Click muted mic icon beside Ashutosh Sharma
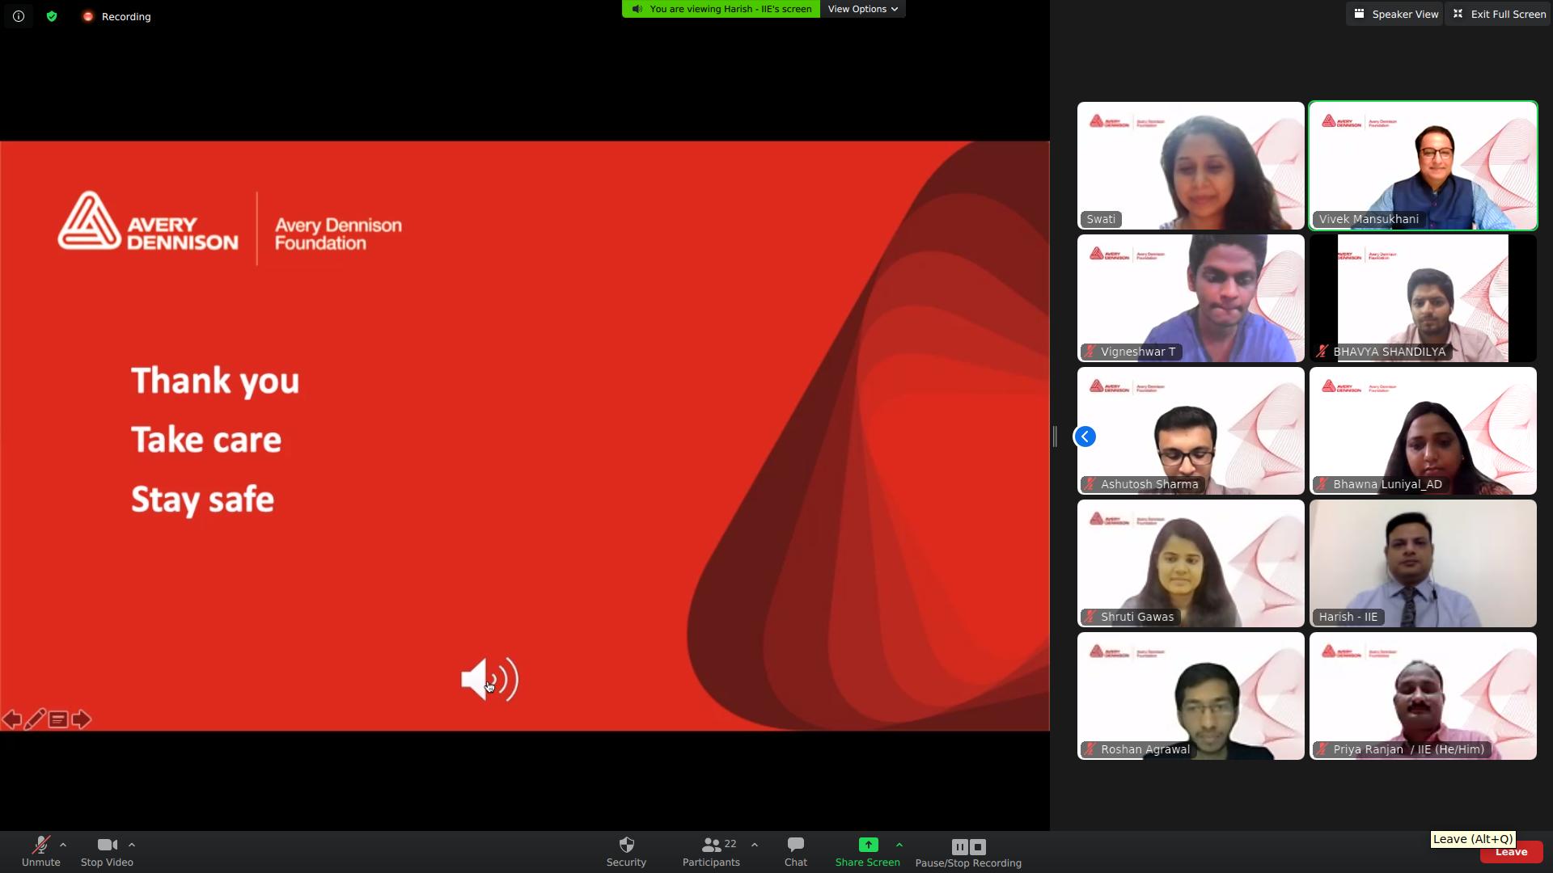The width and height of the screenshot is (1553, 873). point(1090,484)
